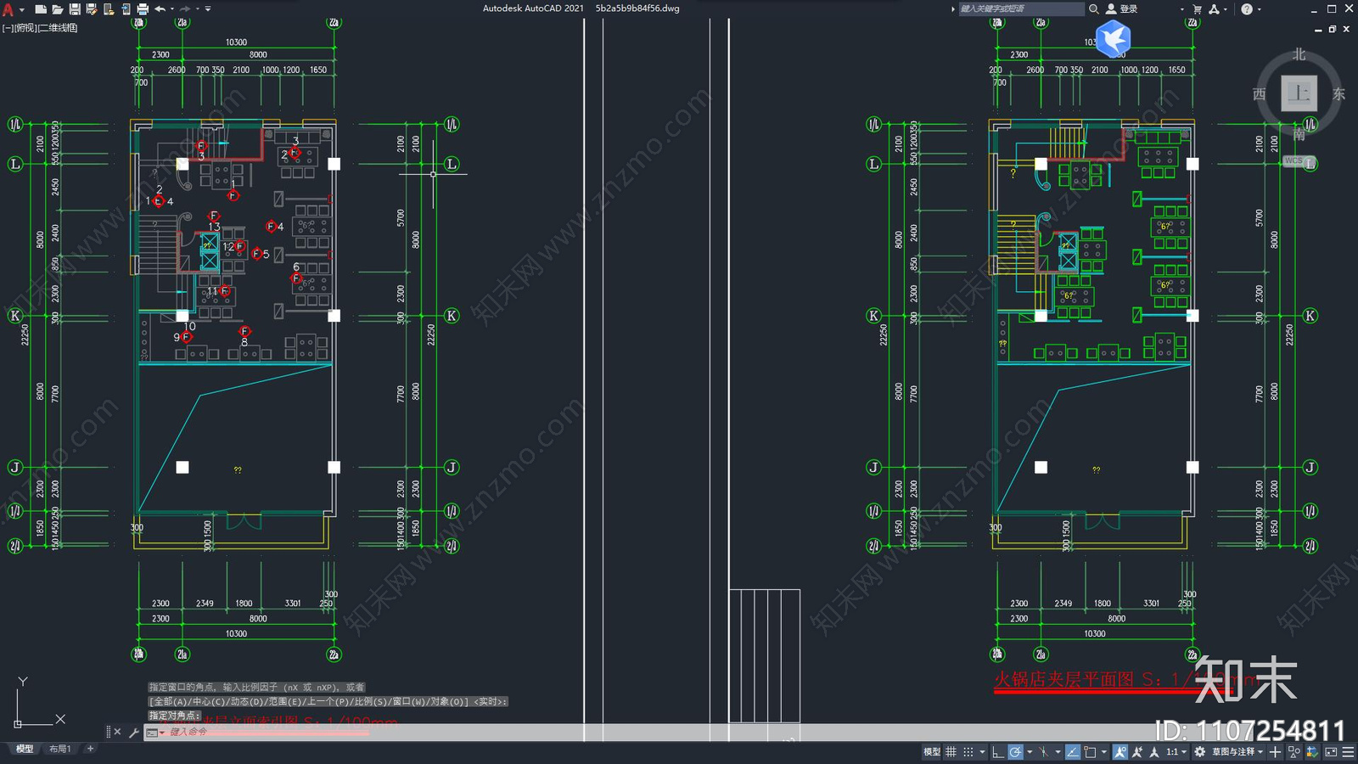Viewport: 1358px width, 764px height.
Task: Expand the Help dropdown arrow
Action: tap(1259, 9)
